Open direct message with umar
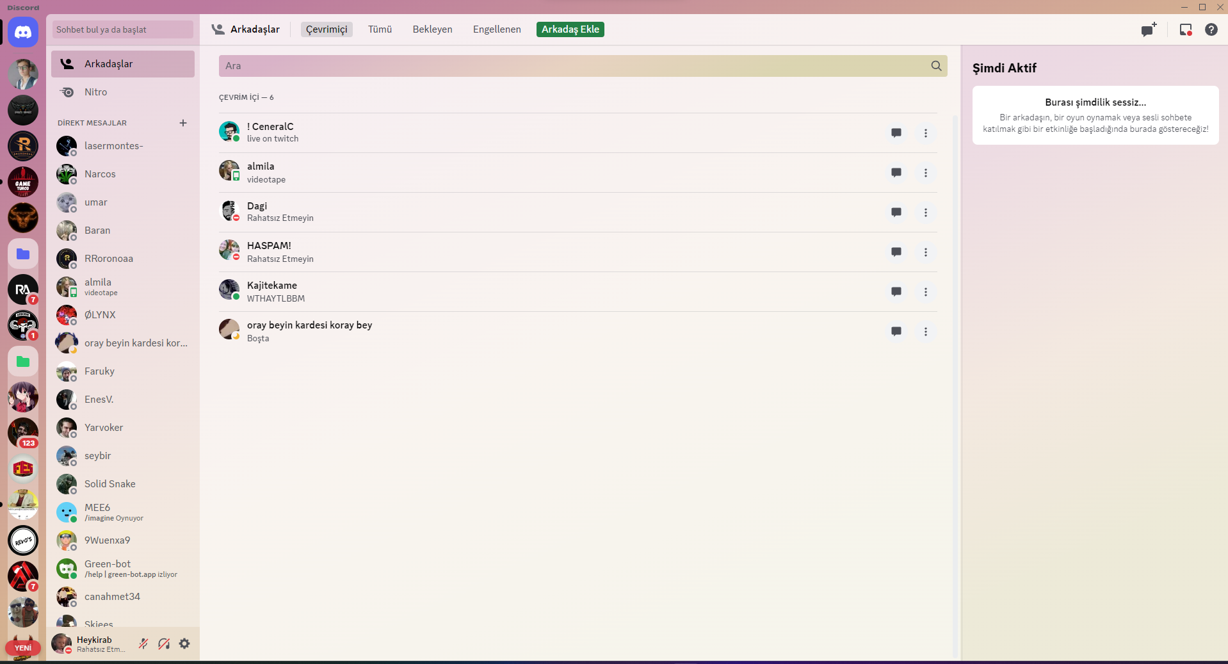This screenshot has height=664, width=1228. pos(123,202)
